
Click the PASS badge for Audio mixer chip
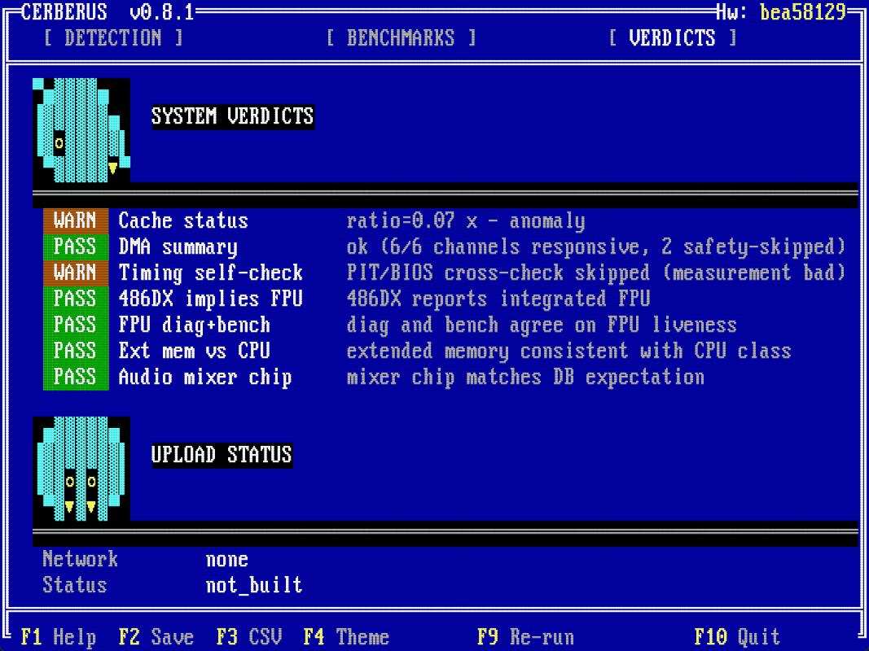click(76, 377)
